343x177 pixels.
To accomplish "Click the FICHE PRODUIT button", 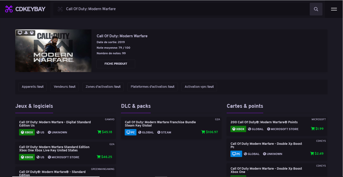I will (116, 64).
